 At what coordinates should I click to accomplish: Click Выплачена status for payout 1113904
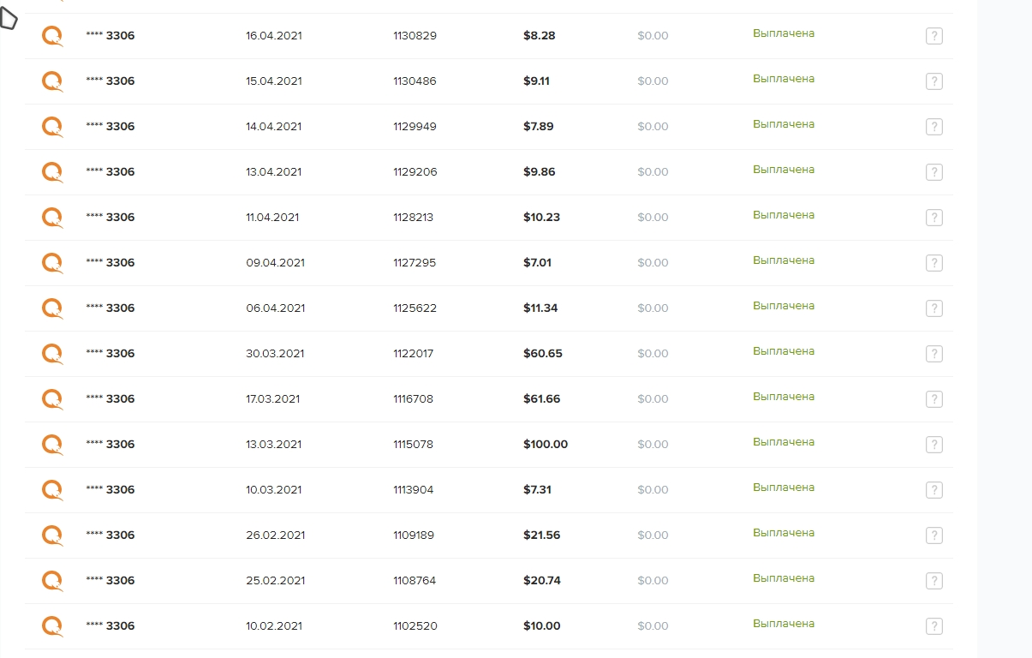tap(784, 488)
